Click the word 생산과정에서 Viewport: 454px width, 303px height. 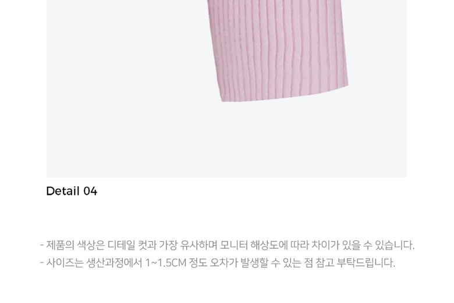click(x=114, y=263)
